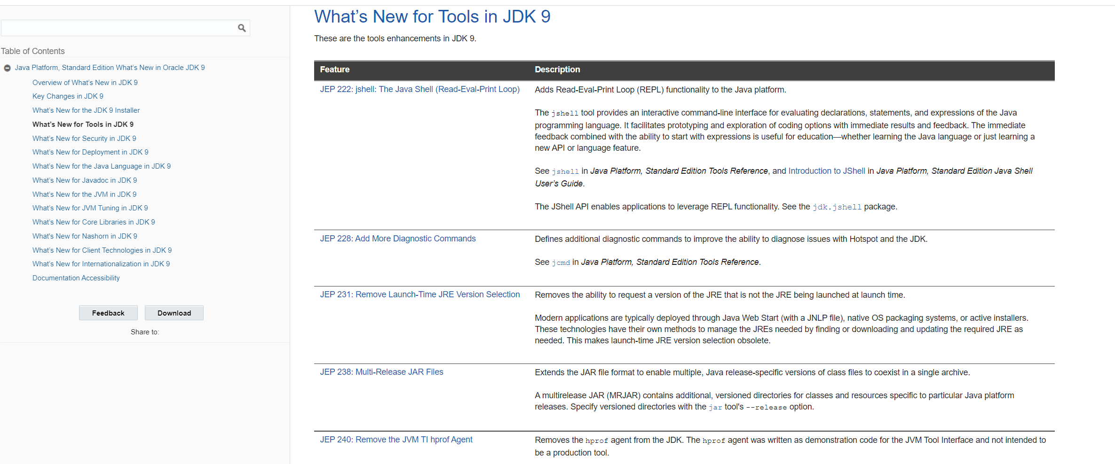Image resolution: width=1115 pixels, height=464 pixels.
Task: Click the jshell tools reference code link
Action: coord(565,171)
